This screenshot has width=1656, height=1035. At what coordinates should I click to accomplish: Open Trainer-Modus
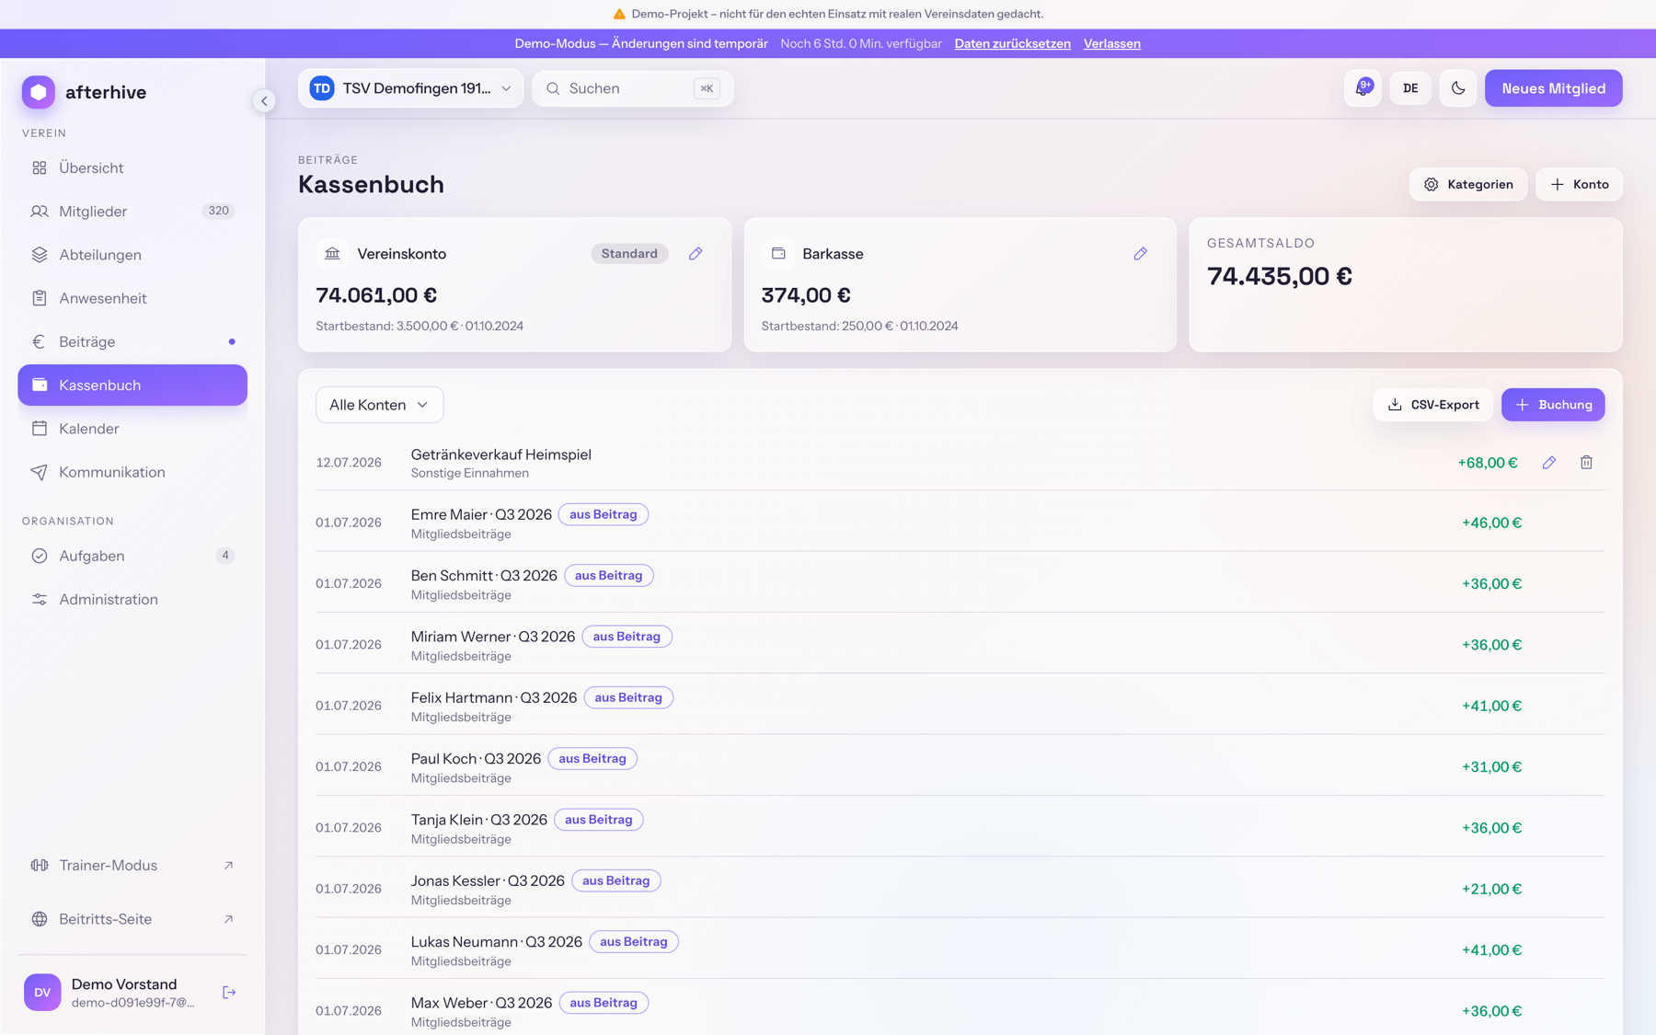(132, 865)
